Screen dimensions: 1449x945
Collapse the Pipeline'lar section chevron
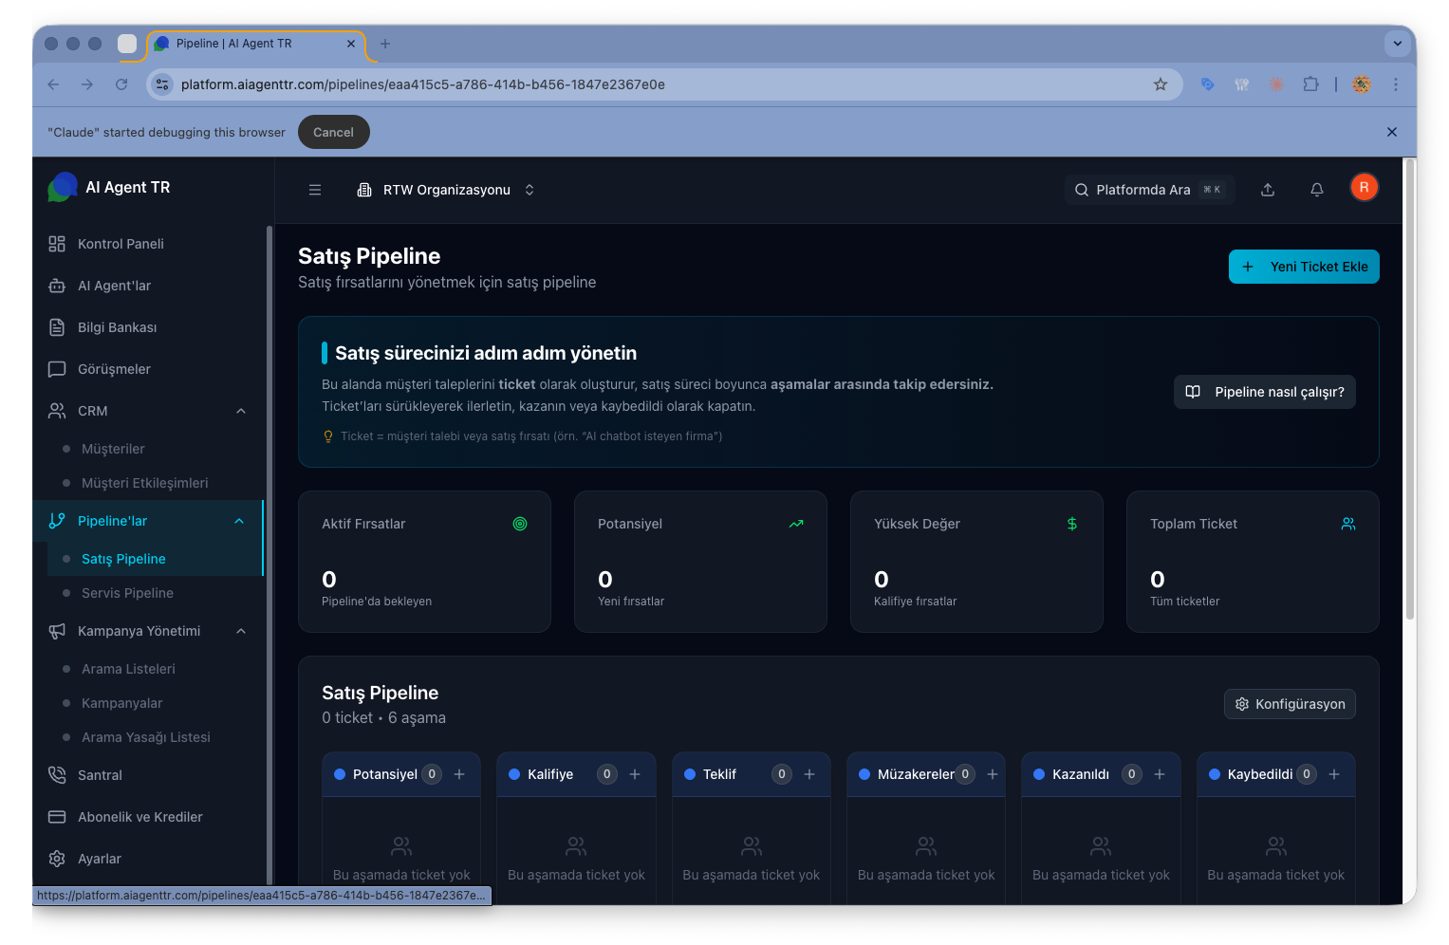(239, 521)
